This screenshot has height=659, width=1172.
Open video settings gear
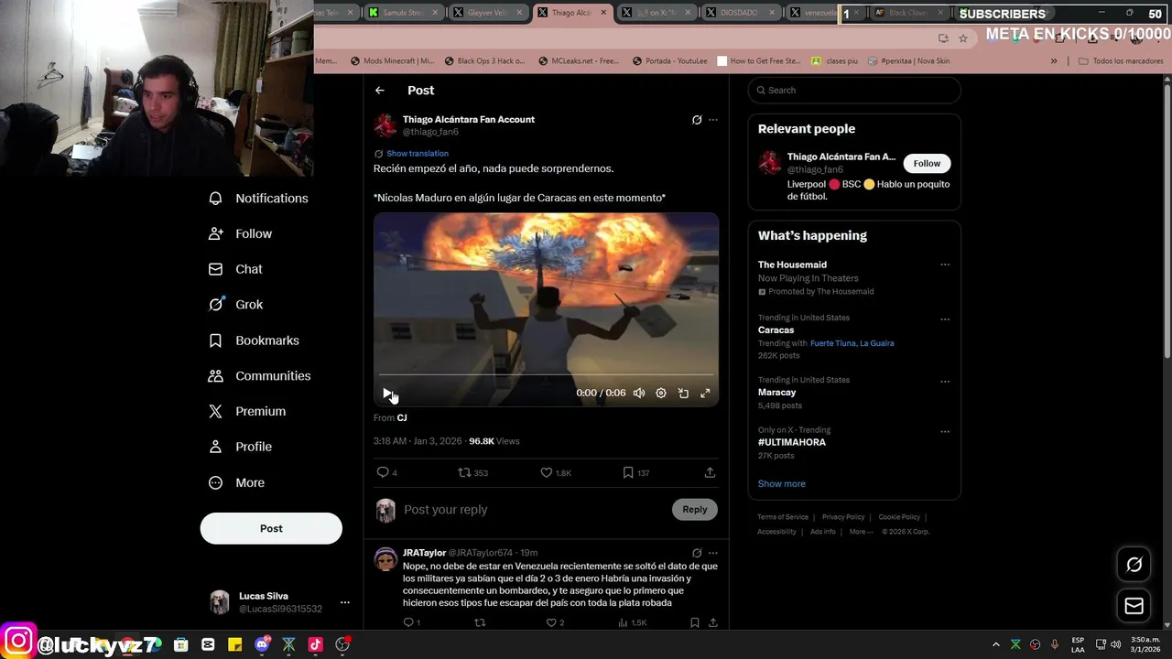coord(661,393)
